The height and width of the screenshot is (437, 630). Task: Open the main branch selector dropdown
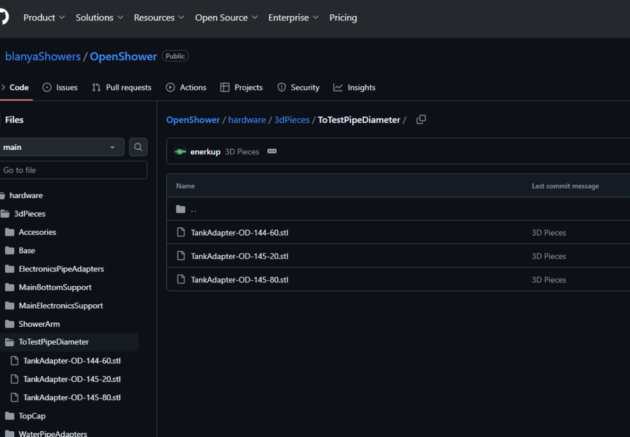[x=61, y=147]
